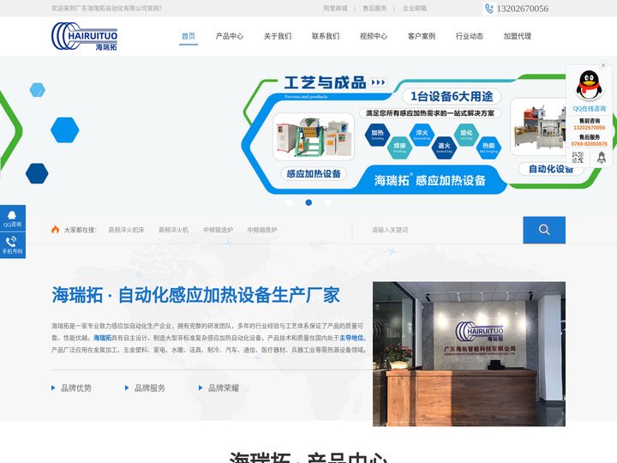This screenshot has width=617, height=463.
Task: Click the 1台设备6大用途 banner badge
Action: tap(452, 96)
